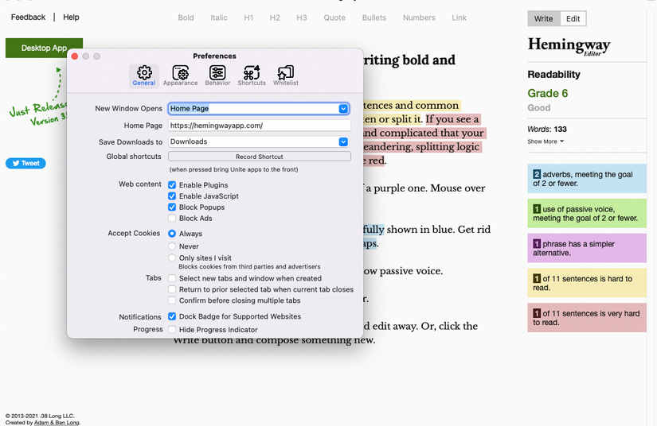Viewport: 657px width, 426px height.
Task: Check Return to prior selected tab option
Action: point(172,289)
